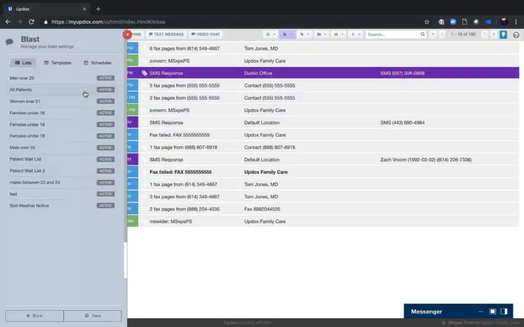Click the New button in Blast panel
524x327 pixels.
click(93, 316)
